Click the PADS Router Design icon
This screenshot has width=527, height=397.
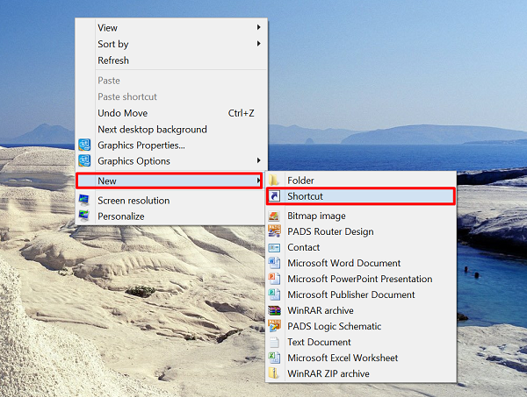pyautogui.click(x=274, y=231)
